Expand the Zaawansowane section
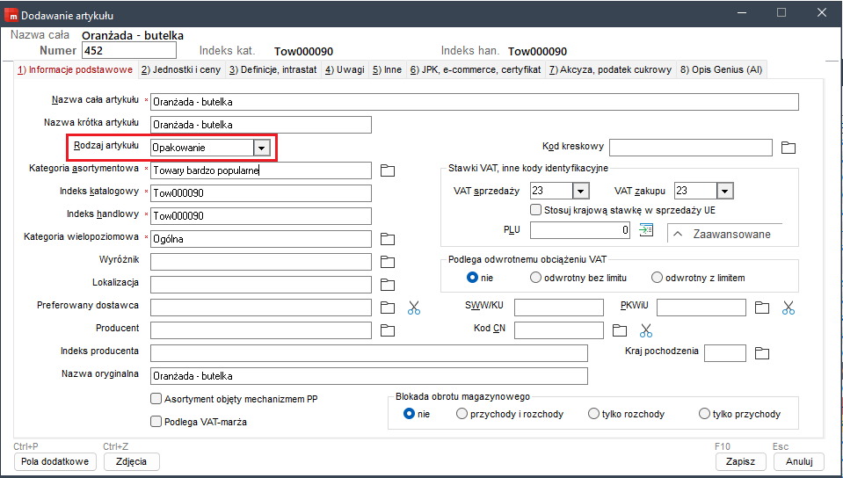Screen dimensions: 843x478 724,234
